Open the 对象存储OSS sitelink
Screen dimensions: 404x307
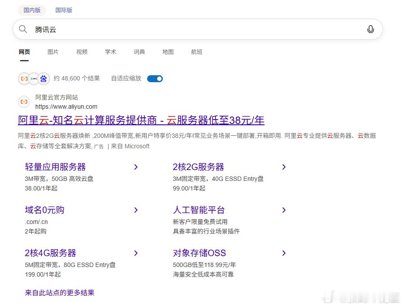199,253
